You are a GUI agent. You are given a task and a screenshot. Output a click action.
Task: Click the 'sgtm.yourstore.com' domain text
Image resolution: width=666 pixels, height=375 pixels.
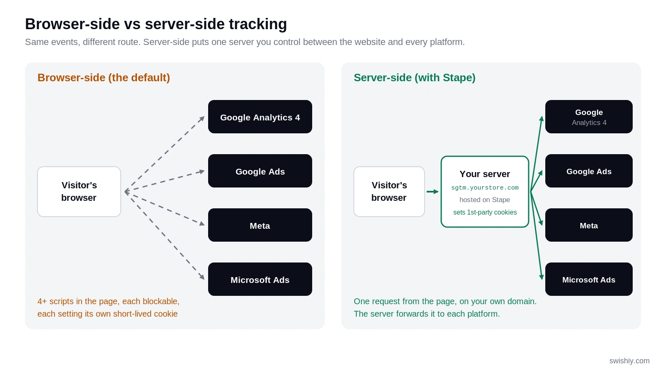pos(485,188)
